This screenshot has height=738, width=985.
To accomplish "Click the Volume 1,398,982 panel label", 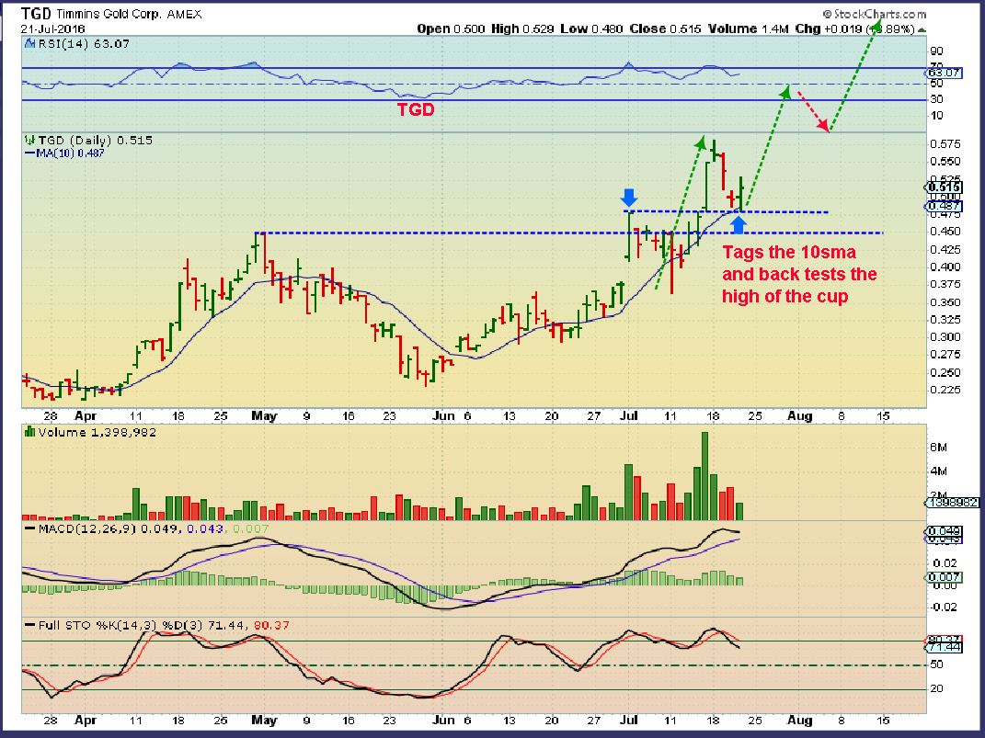I will (97, 432).
